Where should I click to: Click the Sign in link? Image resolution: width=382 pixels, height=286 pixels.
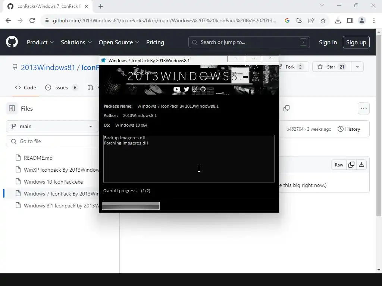[328, 42]
